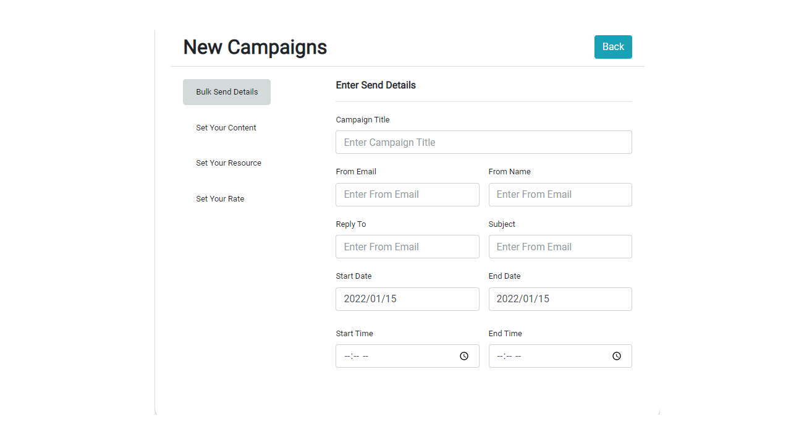This screenshot has width=791, height=445.
Task: Select the Bulk Send Details tab
Action: pos(227,92)
